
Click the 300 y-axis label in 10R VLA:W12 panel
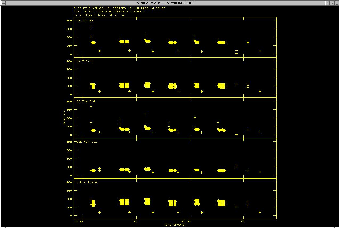click(x=69, y=150)
